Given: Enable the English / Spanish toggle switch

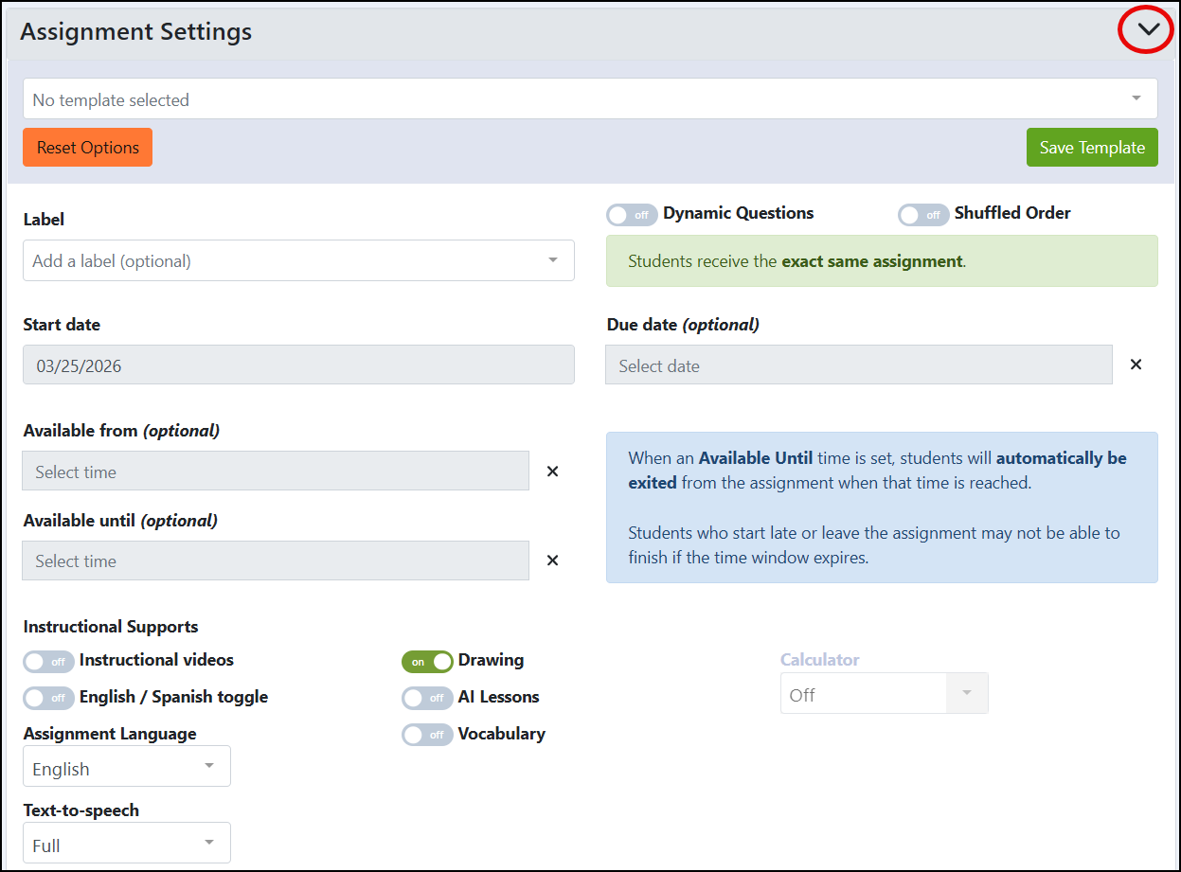Looking at the screenshot, I should [x=48, y=698].
